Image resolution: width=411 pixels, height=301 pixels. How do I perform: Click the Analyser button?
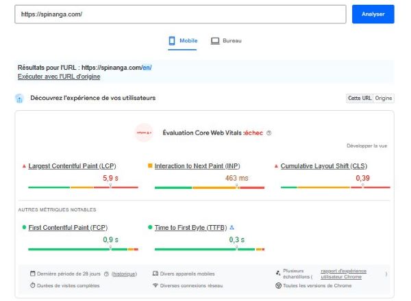coord(373,14)
